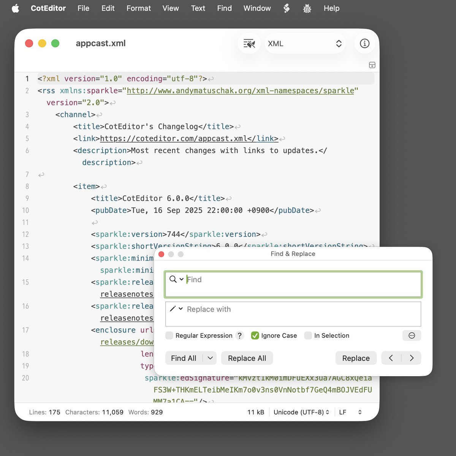The height and width of the screenshot is (456, 456).
Task: Click into the Replace with field
Action: click(293, 314)
